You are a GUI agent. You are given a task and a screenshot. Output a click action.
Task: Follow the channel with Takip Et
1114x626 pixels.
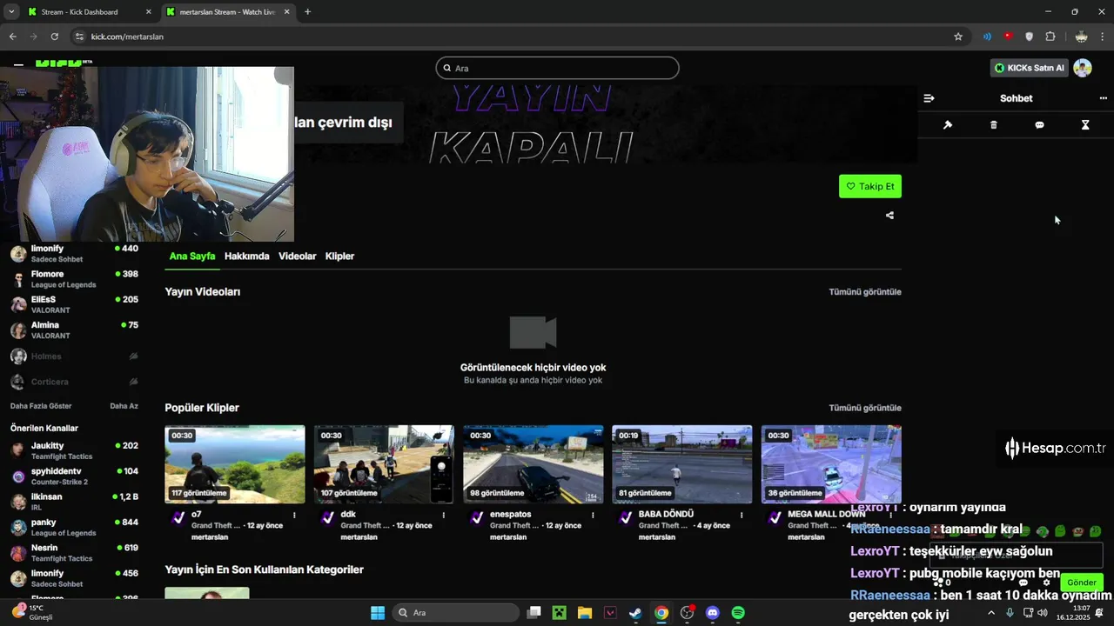870,186
